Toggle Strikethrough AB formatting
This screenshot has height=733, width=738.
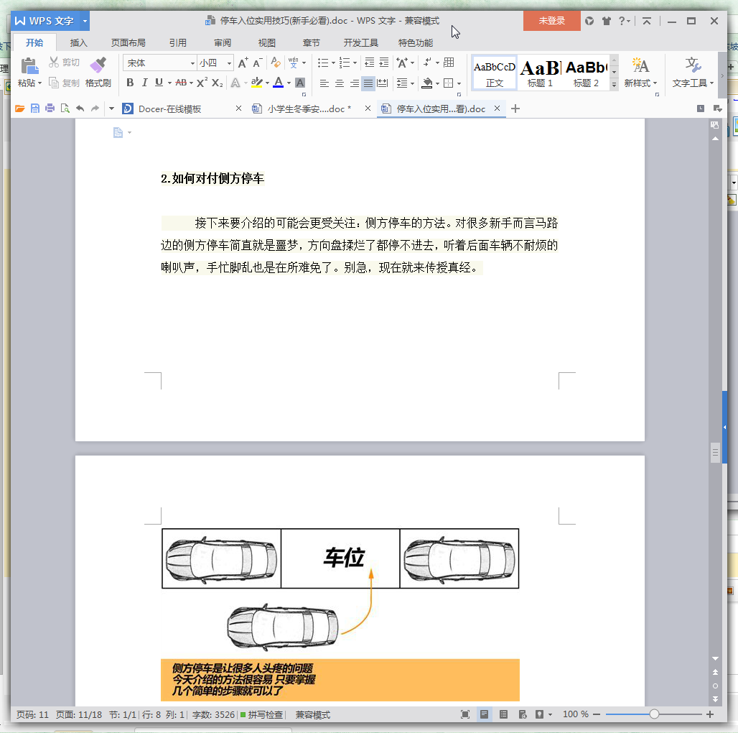(181, 83)
